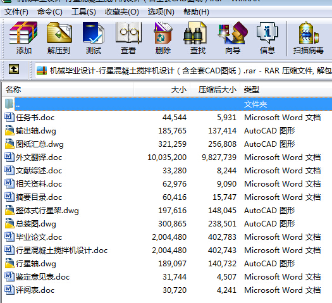Open the 收藏夹(O) menu
Viewport: 332px width, 303px height.
(122, 12)
